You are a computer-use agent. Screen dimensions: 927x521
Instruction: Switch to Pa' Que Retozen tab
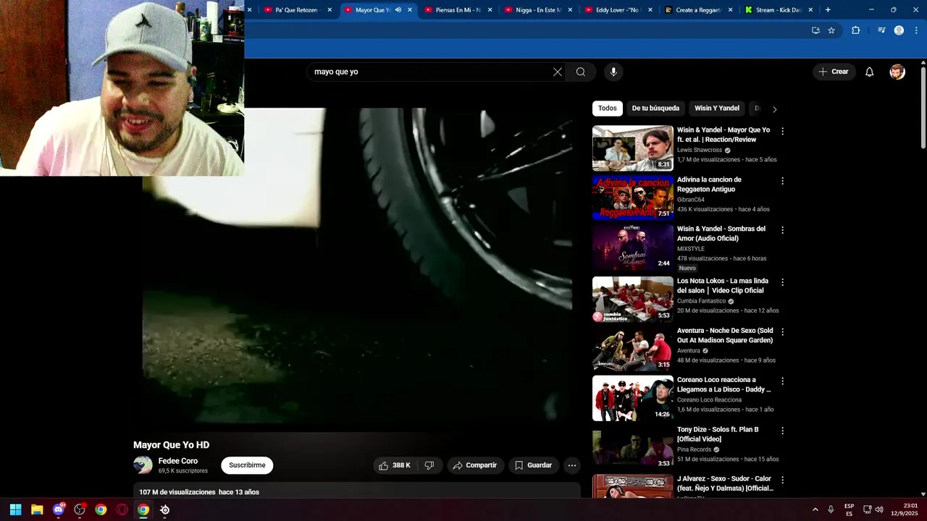click(x=295, y=10)
